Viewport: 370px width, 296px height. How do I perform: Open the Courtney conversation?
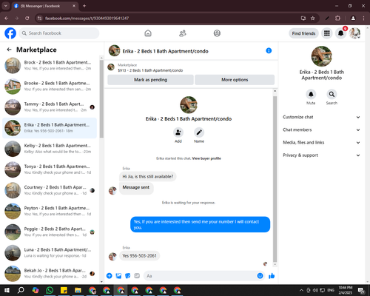pos(50,190)
